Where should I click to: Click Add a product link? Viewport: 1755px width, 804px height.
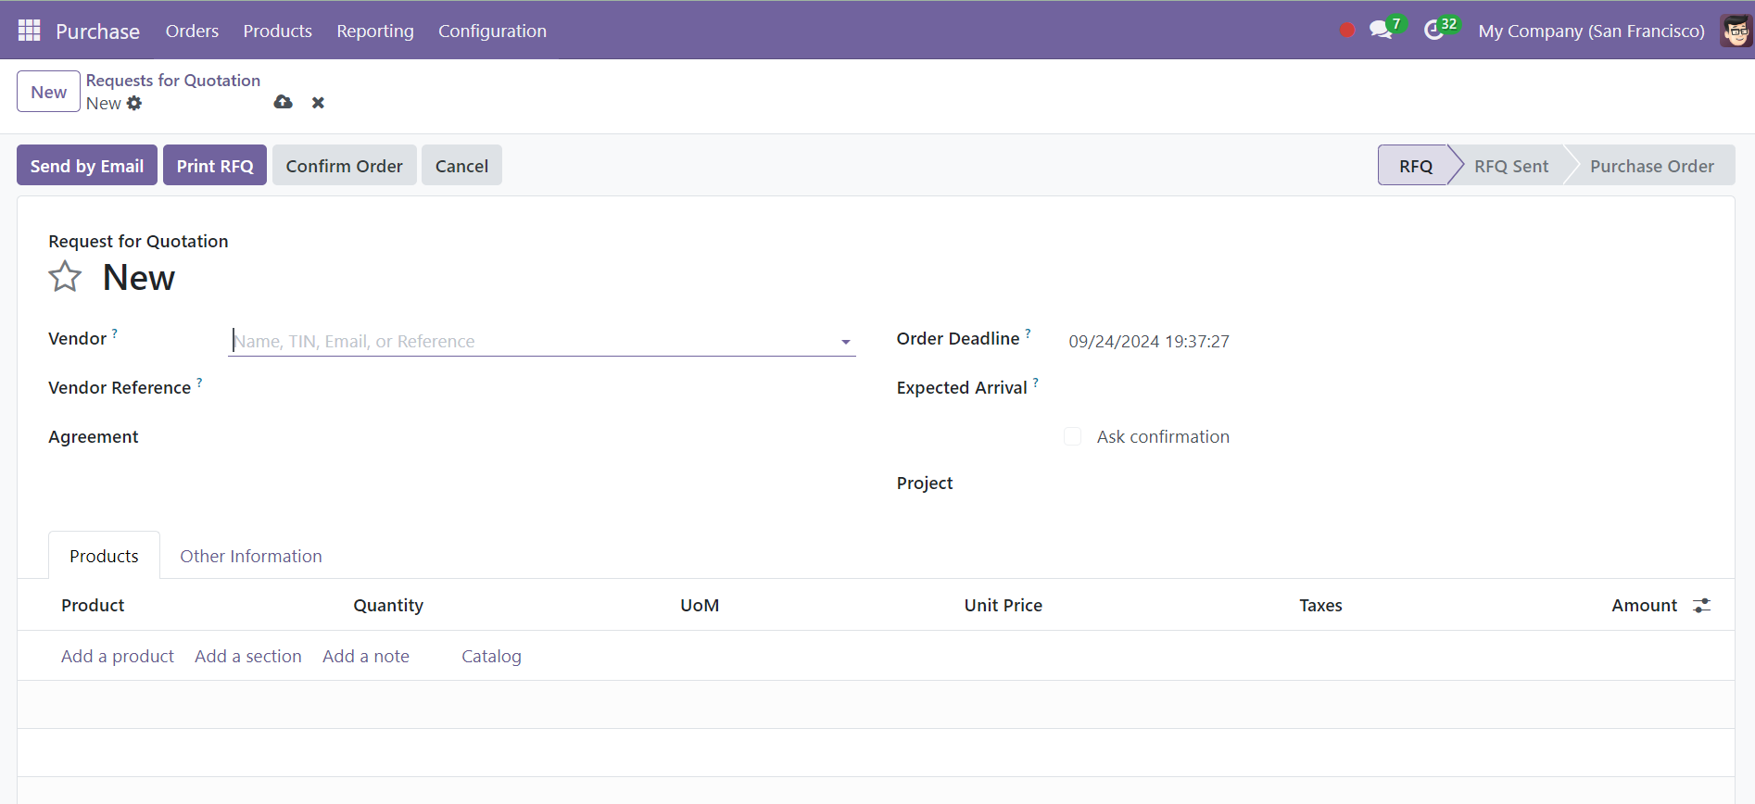118,656
